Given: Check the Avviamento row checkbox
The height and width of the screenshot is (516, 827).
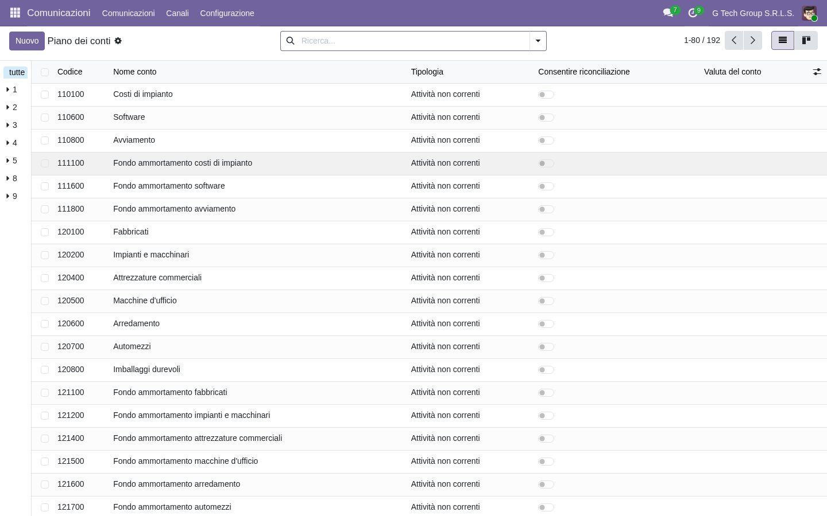Looking at the screenshot, I should click(45, 140).
